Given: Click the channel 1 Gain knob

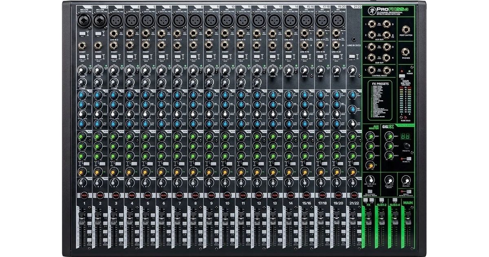Looking at the screenshot, I should pos(81,71).
